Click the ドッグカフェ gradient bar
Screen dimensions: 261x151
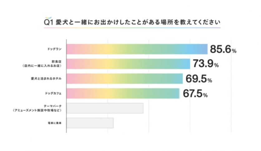(123, 93)
